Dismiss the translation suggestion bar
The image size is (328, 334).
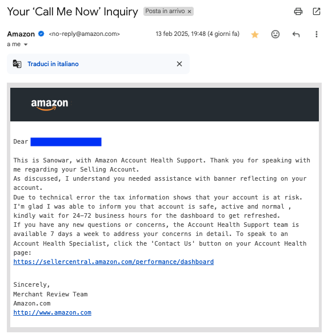[179, 64]
